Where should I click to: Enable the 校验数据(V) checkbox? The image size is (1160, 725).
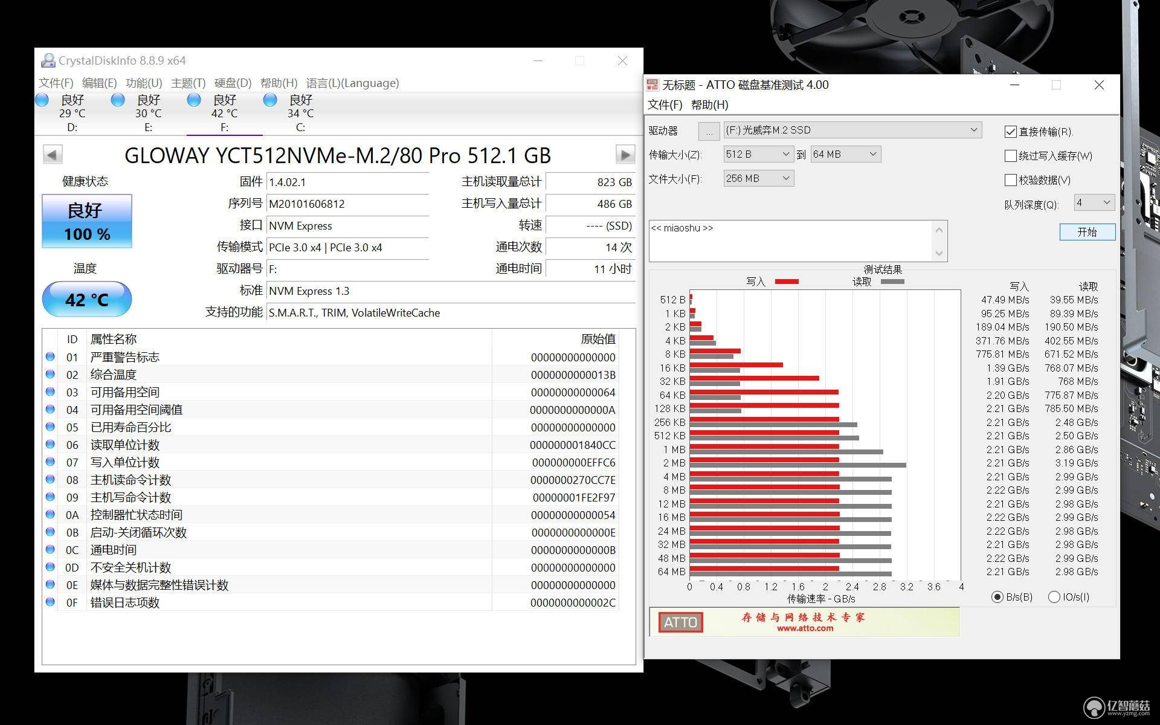tap(1010, 180)
